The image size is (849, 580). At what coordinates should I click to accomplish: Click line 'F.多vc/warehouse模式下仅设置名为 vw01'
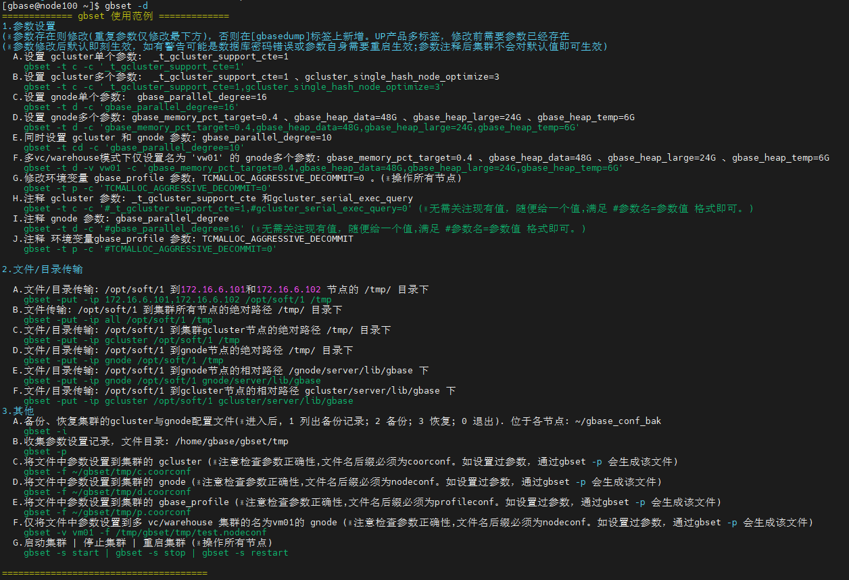click(421, 157)
